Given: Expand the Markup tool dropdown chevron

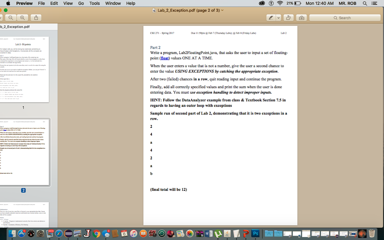Looking at the screenshot, I should pyautogui.click(x=279, y=18).
